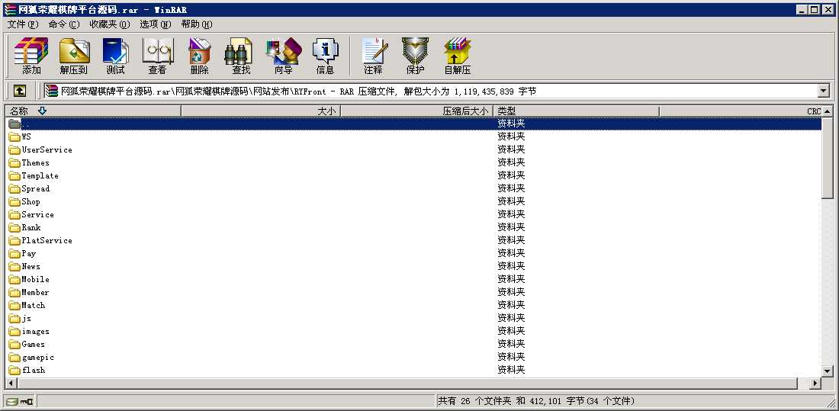This screenshot has width=839, height=411.
Task: Open the 文件(F) menu
Action: click(x=23, y=24)
